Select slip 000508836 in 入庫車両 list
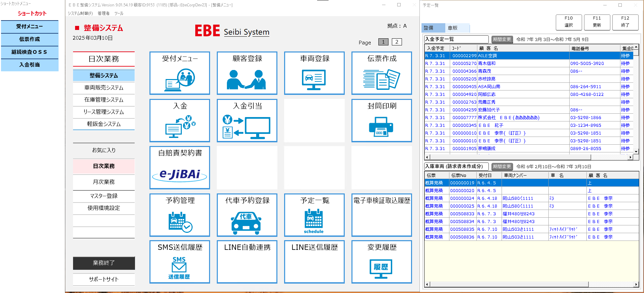 pos(532,237)
